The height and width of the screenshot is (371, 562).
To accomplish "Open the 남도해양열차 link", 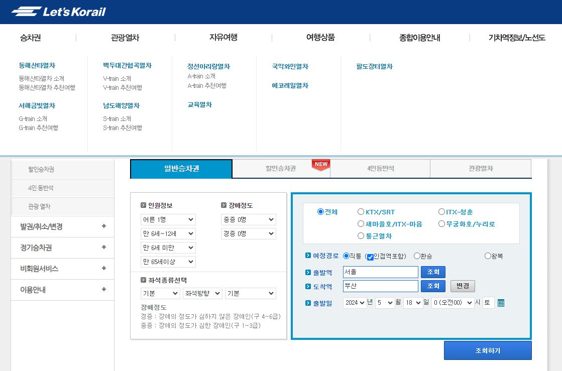I will click(121, 105).
